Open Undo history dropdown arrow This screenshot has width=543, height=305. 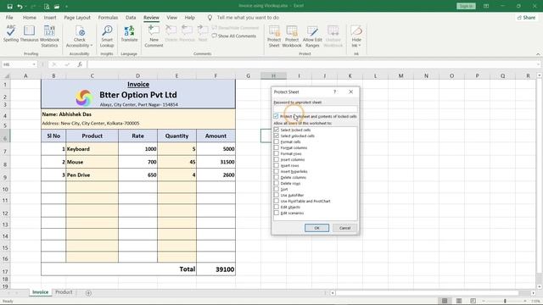(x=26, y=6)
